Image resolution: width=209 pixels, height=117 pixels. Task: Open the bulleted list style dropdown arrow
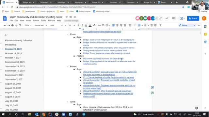(142, 25)
